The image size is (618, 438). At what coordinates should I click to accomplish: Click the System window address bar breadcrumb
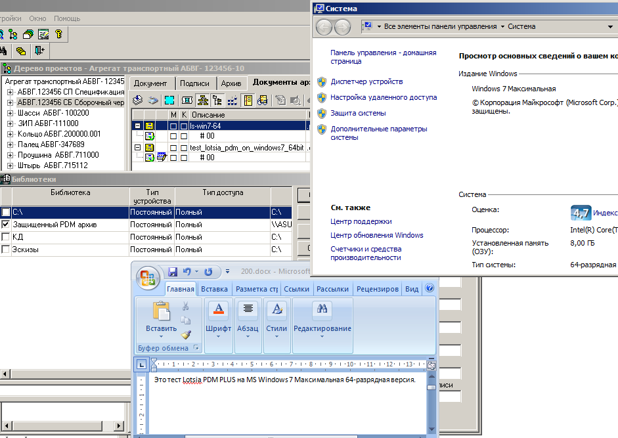[x=488, y=26]
